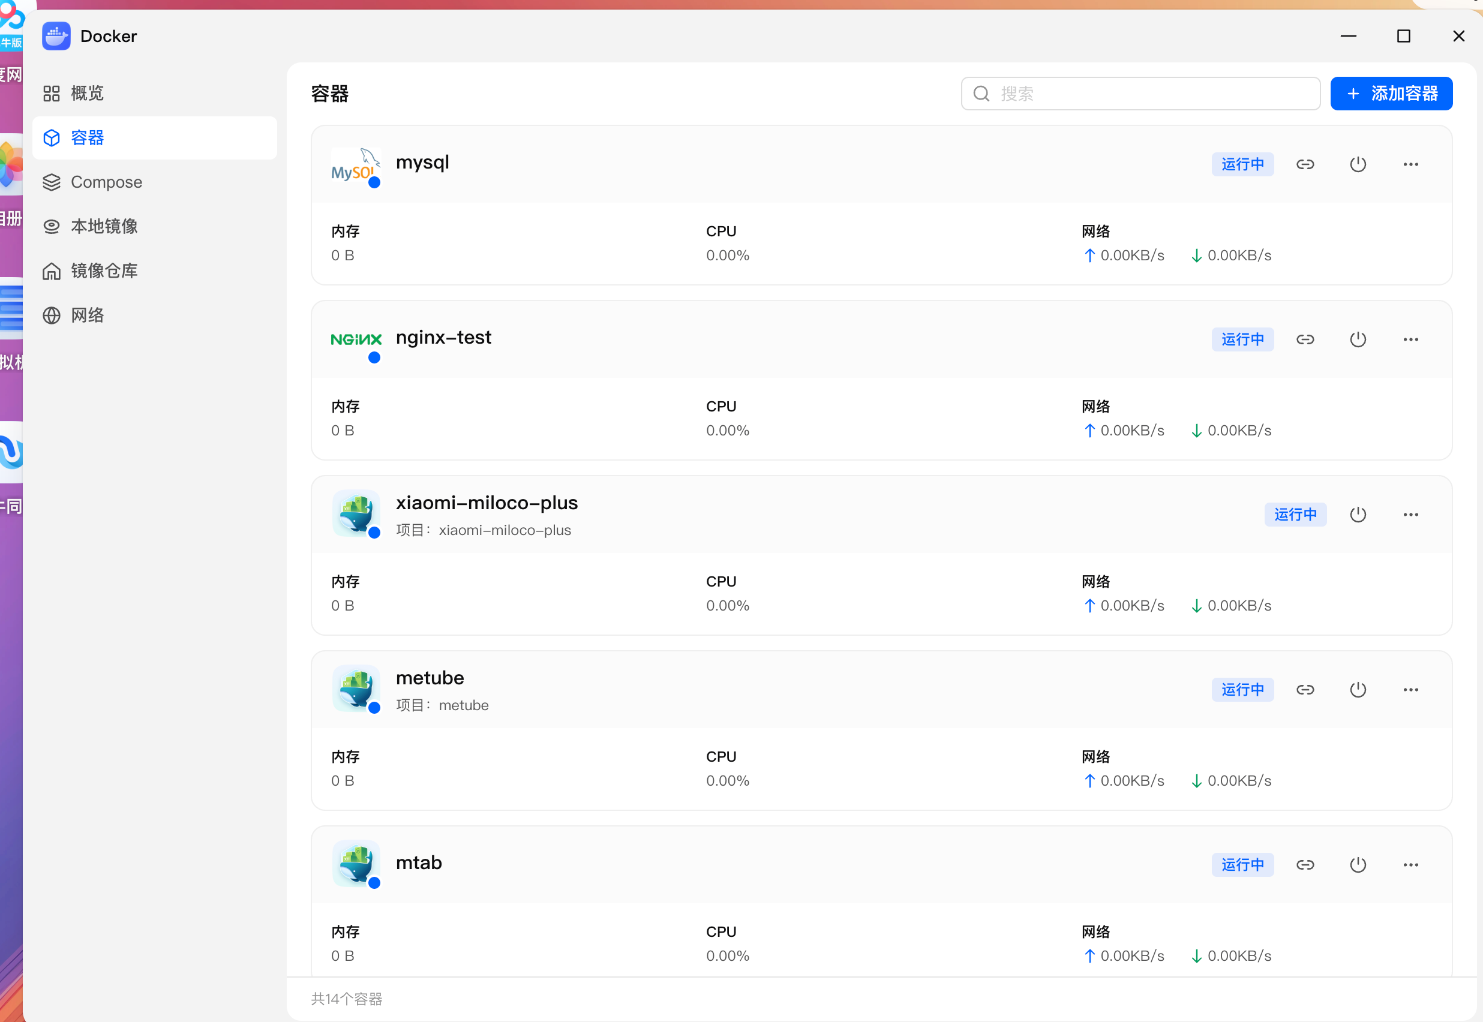Toggle power for mtab container

click(1358, 865)
